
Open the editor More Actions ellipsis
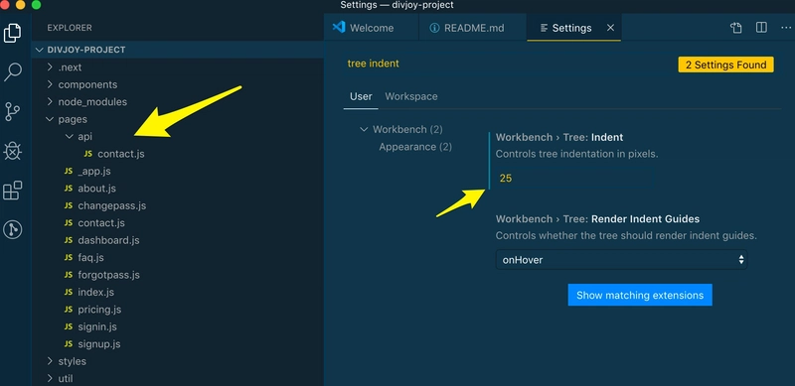click(786, 28)
